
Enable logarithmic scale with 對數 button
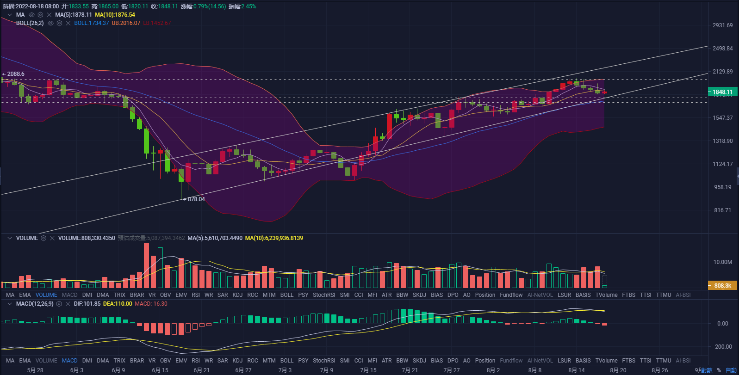[x=706, y=370]
